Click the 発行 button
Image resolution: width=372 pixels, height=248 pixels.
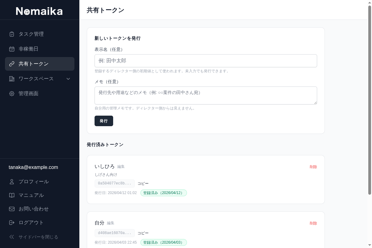coord(104,121)
